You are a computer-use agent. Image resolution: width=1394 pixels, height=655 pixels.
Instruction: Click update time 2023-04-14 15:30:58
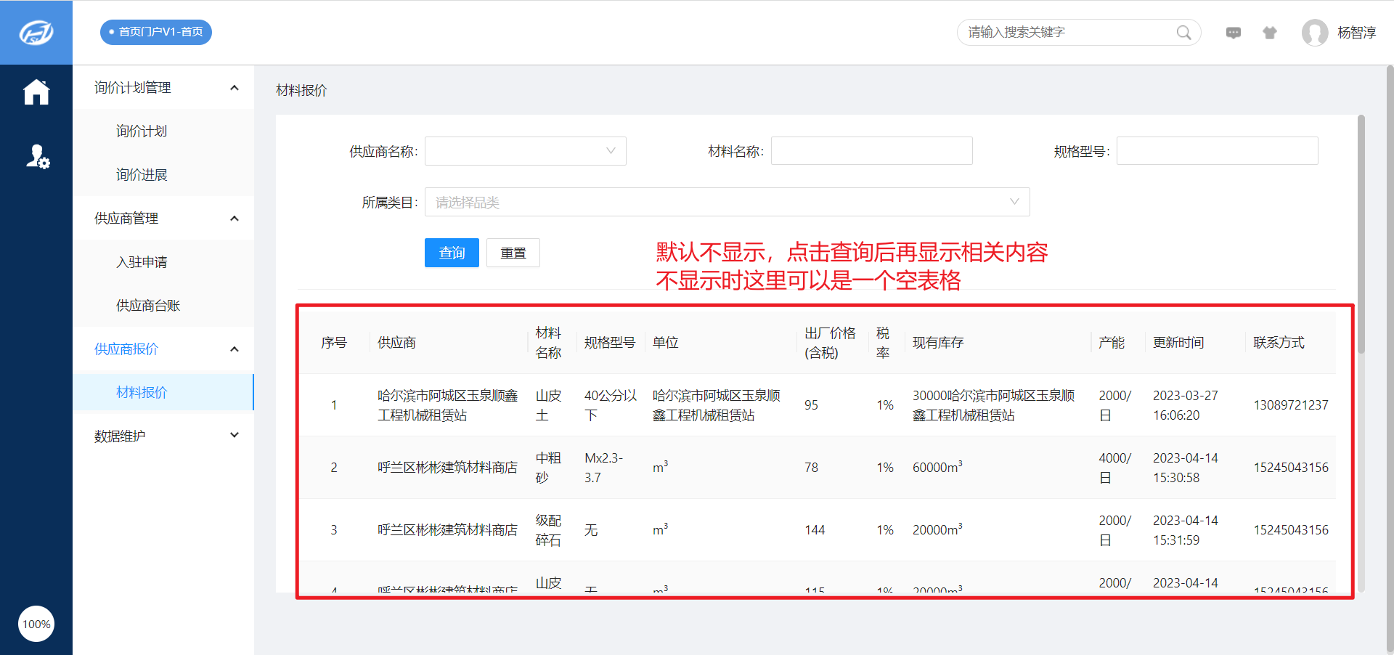(1186, 468)
